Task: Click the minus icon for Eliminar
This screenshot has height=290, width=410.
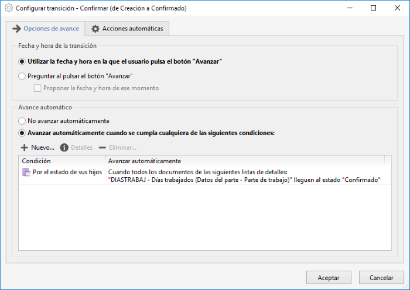Action: (x=102, y=147)
